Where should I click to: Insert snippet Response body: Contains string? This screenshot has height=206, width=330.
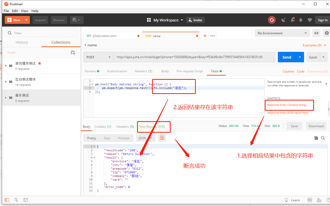pos(286,105)
